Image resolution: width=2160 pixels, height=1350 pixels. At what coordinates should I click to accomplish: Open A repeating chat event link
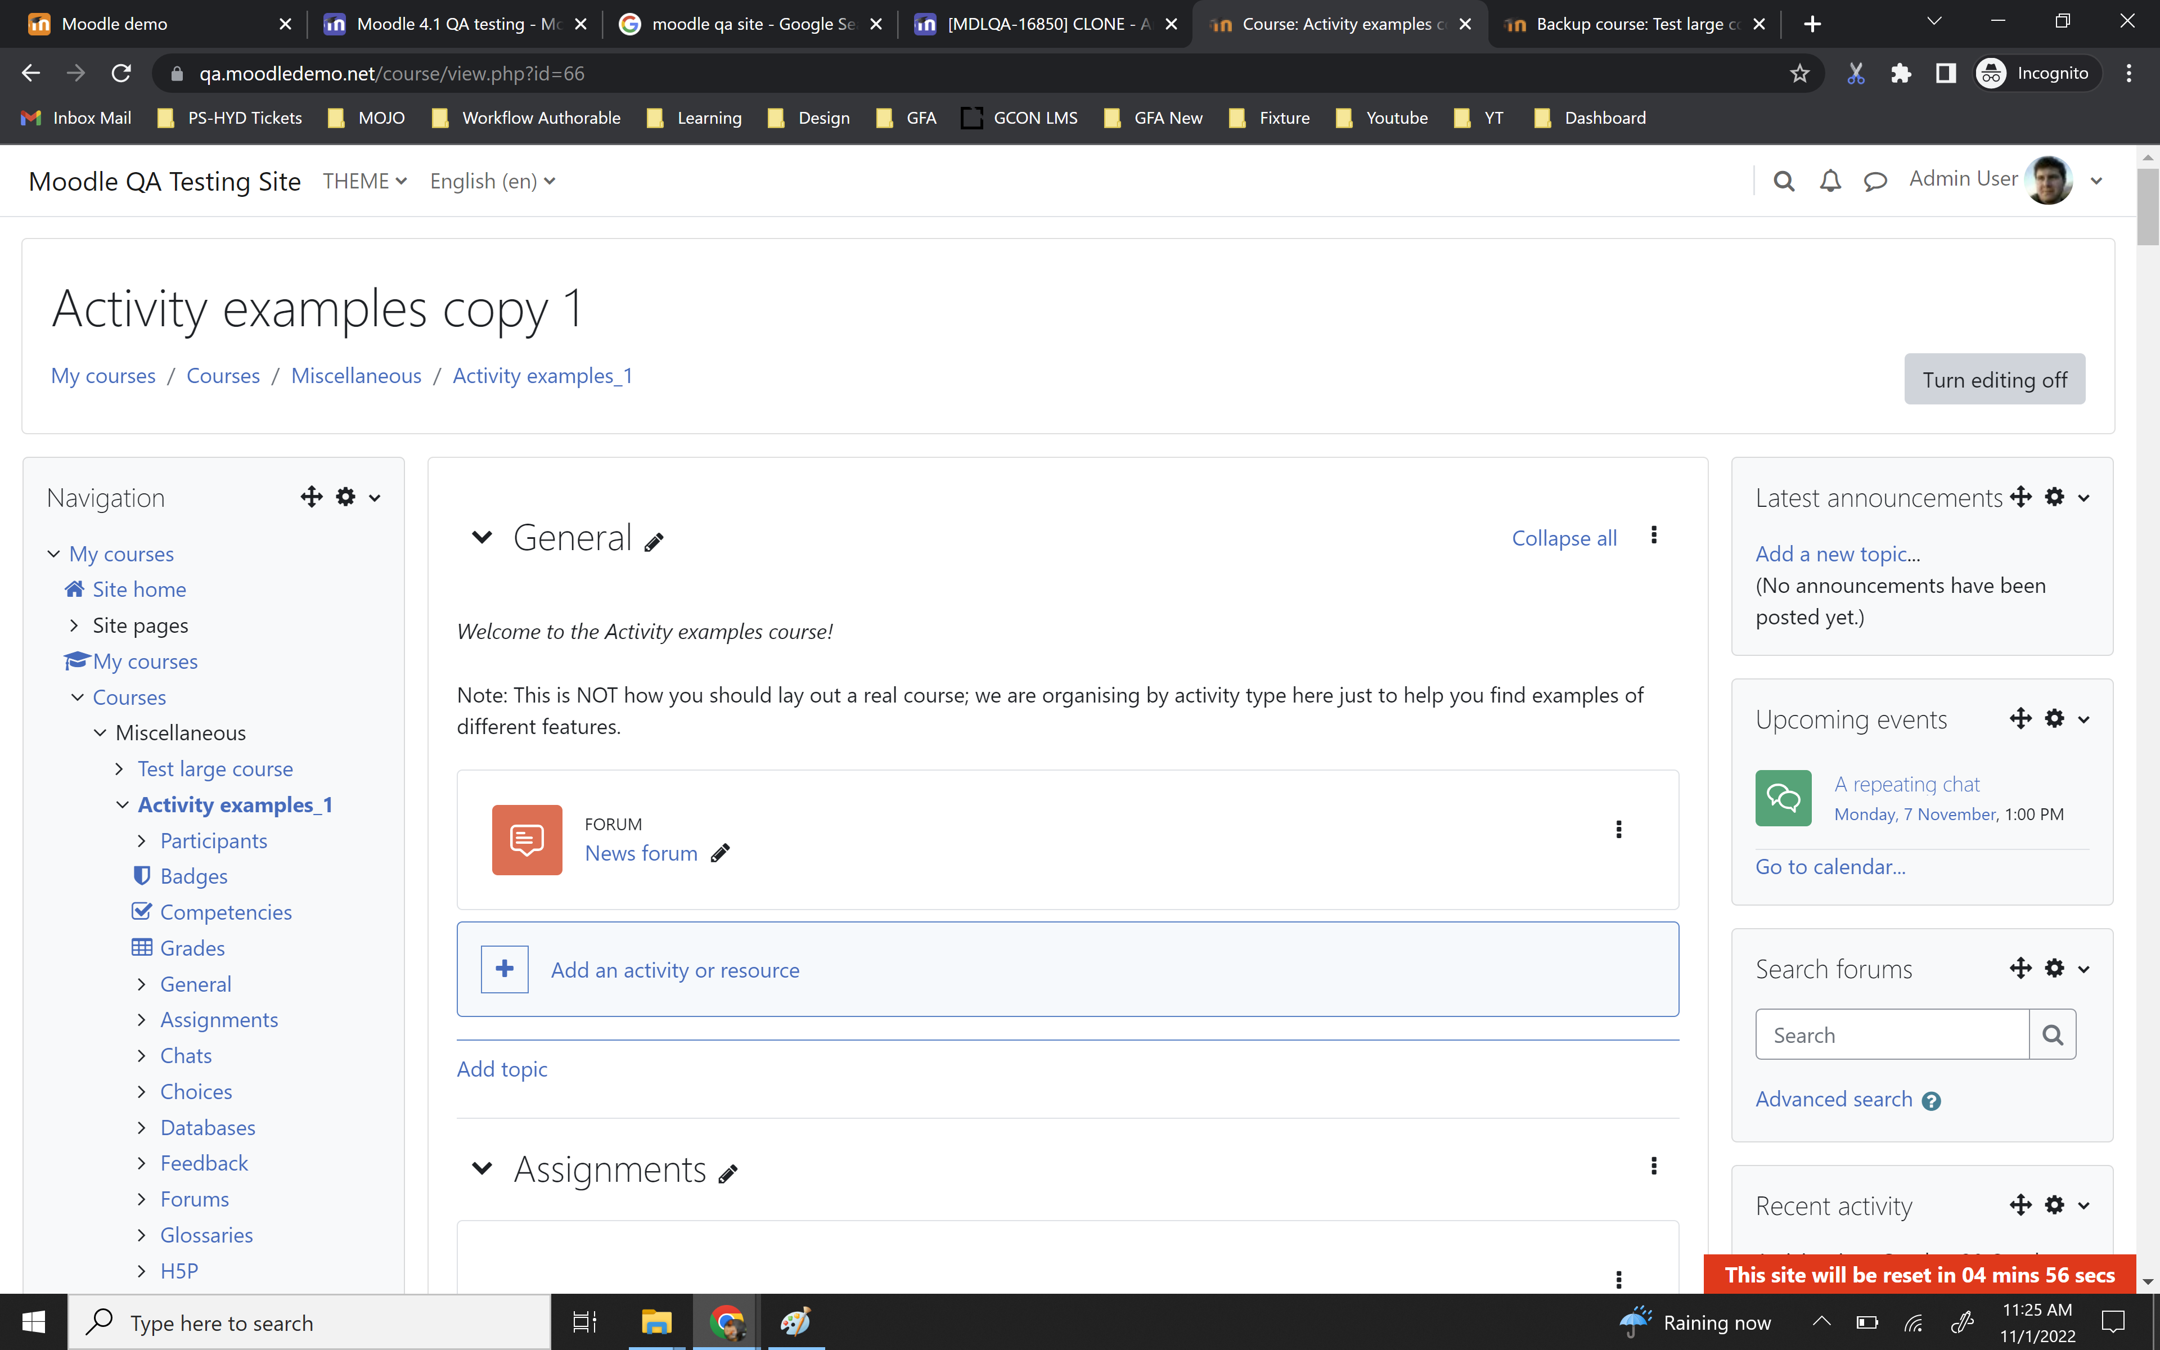coord(1906,784)
